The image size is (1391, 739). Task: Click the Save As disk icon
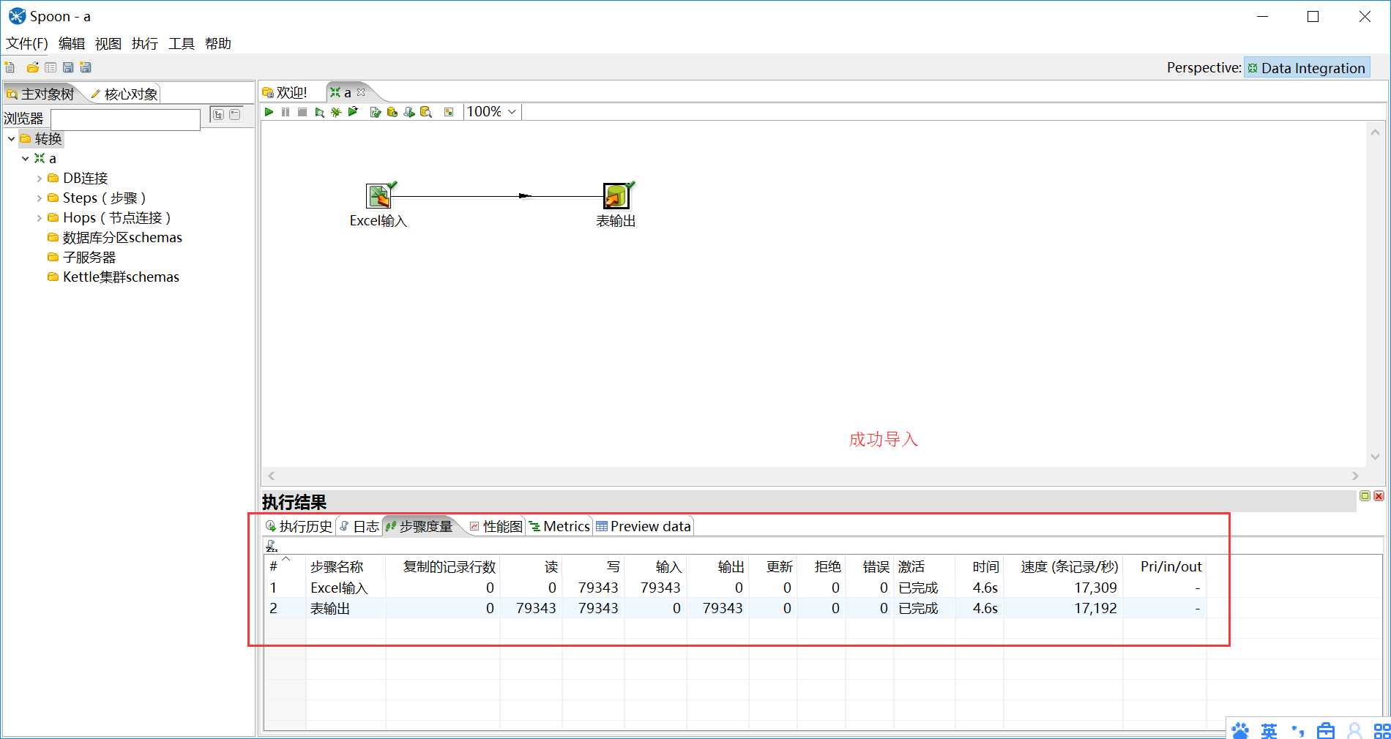click(x=86, y=68)
